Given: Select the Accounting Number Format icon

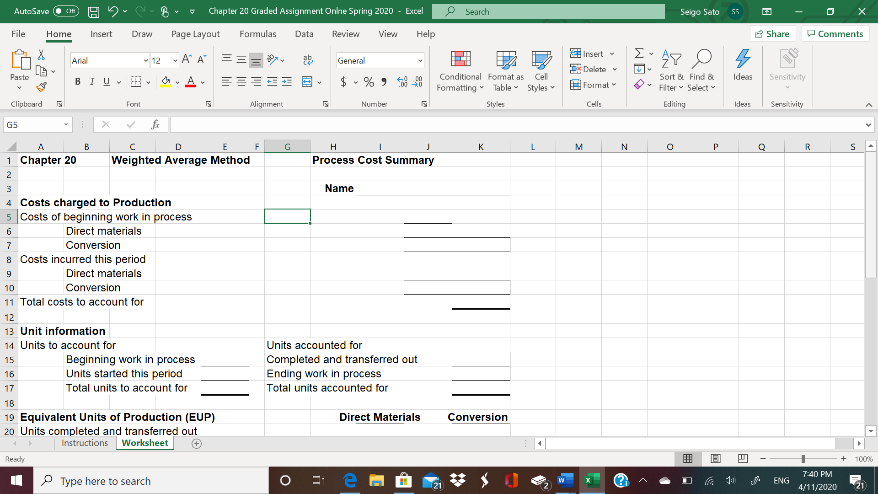Looking at the screenshot, I should [x=343, y=82].
